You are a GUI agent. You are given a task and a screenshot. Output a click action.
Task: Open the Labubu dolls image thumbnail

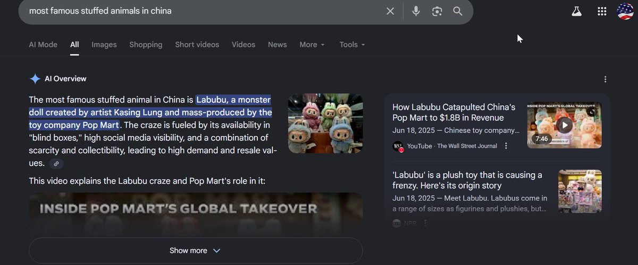pos(325,123)
